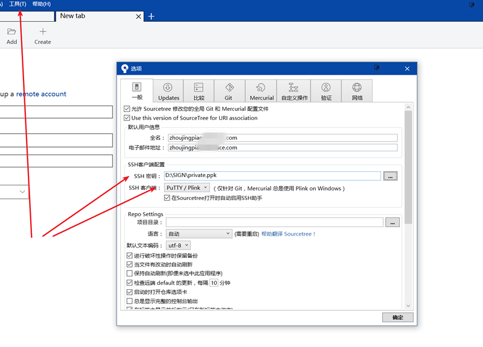
Task: Close the 选项 dialog
Action: (407, 69)
